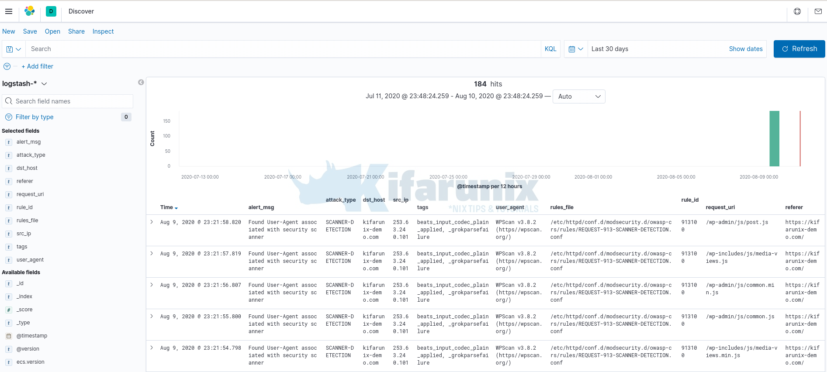Click the alert_msg column header
The height and width of the screenshot is (372, 827).
(x=261, y=207)
